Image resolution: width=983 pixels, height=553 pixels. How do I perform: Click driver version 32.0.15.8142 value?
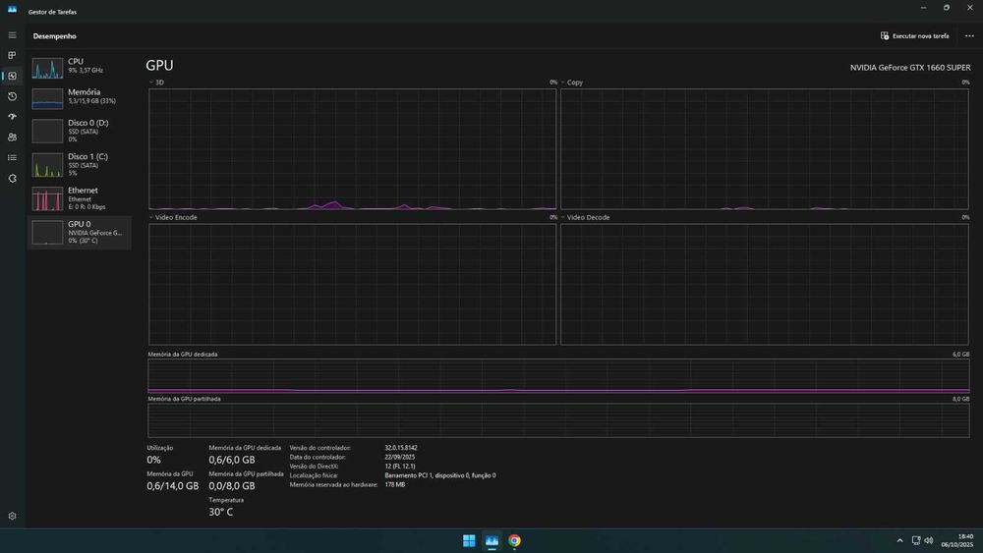point(401,448)
